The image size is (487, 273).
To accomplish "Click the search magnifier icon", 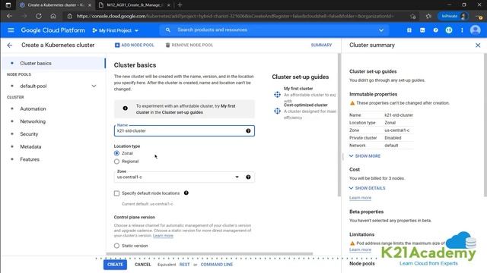I will pyautogui.click(x=168, y=30).
